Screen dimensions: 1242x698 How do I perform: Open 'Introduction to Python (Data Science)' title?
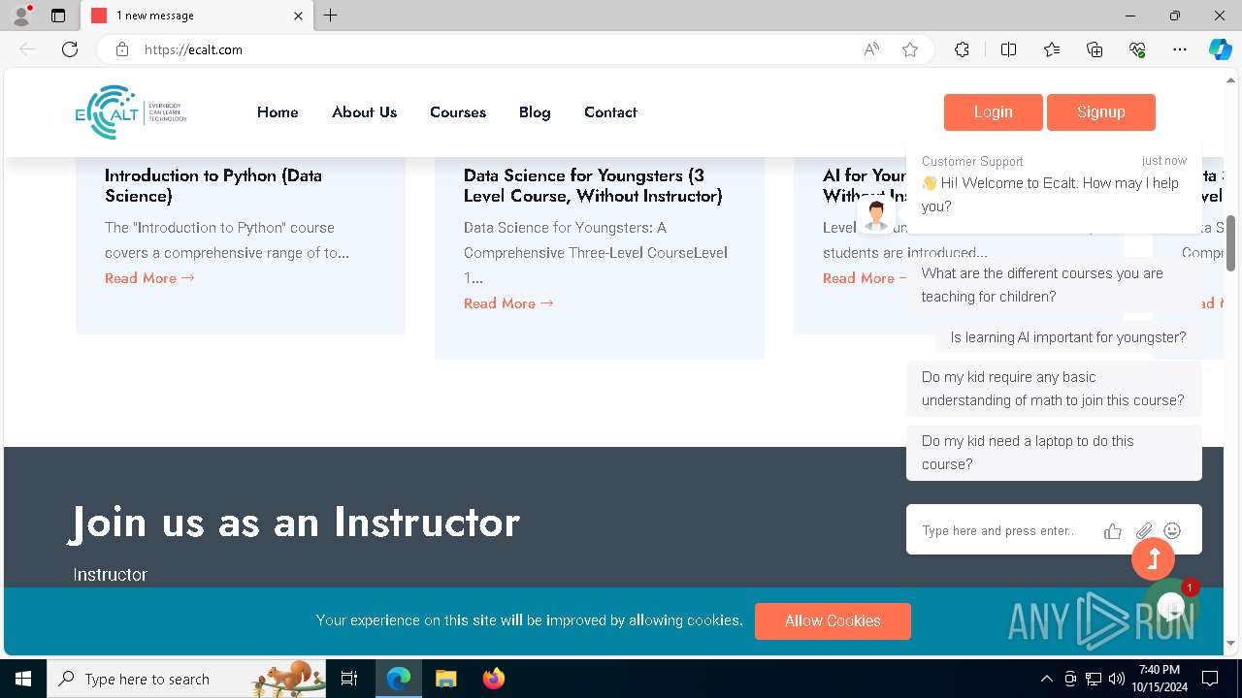[213, 185]
